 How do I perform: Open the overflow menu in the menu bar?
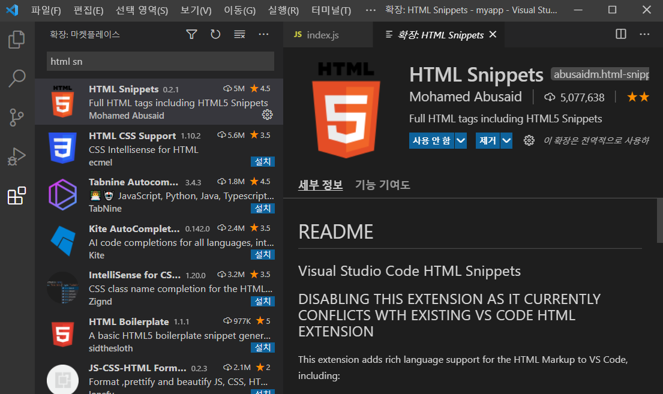click(x=370, y=10)
